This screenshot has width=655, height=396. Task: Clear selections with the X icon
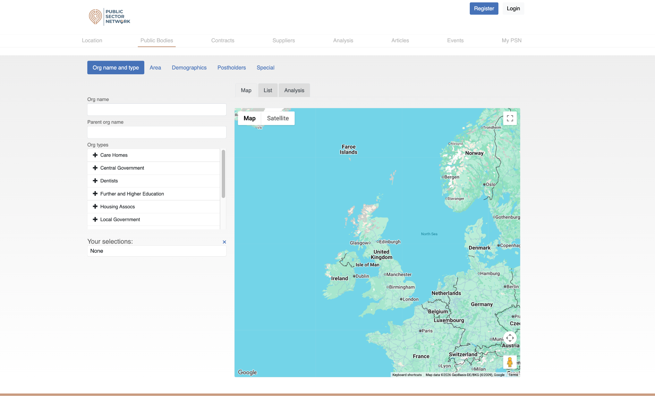pos(224,242)
